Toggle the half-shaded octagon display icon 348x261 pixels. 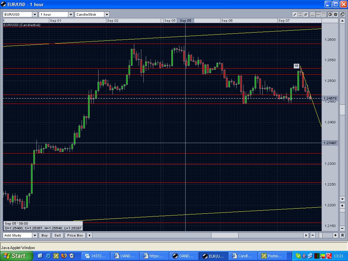pos(330,14)
